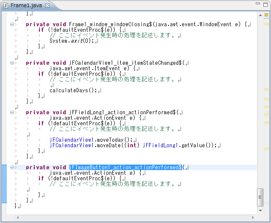Collapse the jFFieldLong1_action_actionPerformed$ method
Image resolution: width=271 pixels, height=223 pixels.
(12, 113)
